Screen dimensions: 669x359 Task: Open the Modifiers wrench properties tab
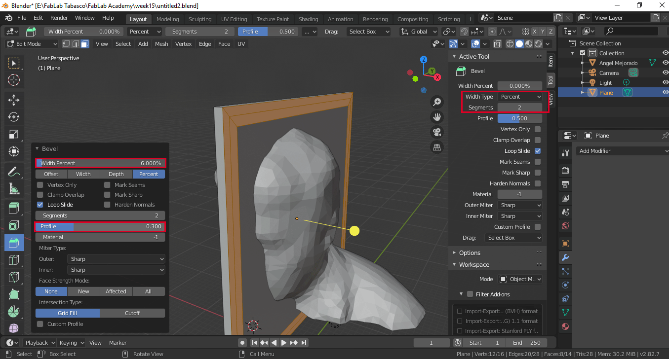click(565, 257)
